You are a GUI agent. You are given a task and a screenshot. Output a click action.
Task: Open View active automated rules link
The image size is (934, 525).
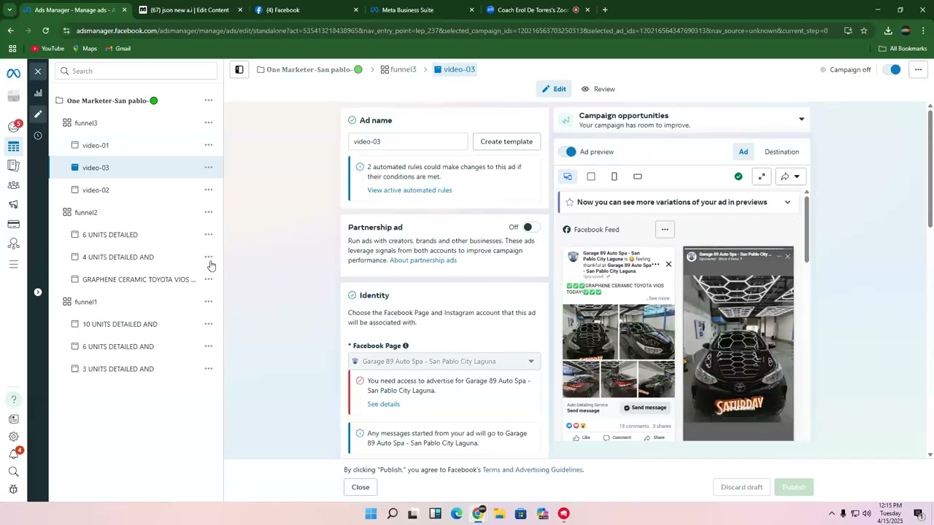click(x=409, y=190)
